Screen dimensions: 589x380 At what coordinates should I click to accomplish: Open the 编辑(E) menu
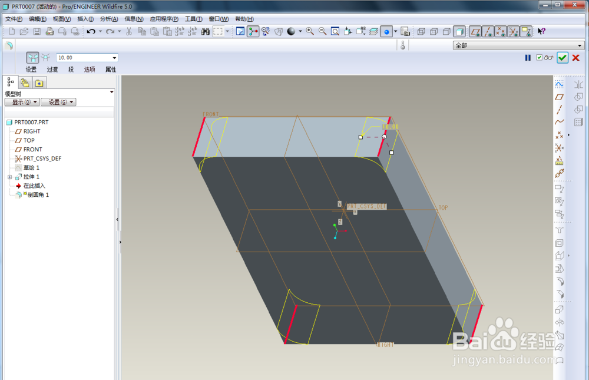38,19
